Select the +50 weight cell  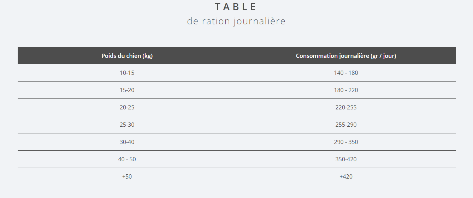click(127, 176)
